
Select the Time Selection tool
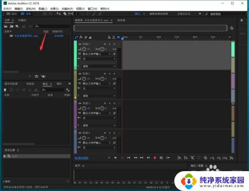coord(76,14)
